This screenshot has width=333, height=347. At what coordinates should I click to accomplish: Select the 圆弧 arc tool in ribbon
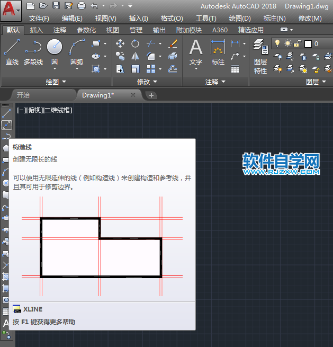click(x=77, y=52)
